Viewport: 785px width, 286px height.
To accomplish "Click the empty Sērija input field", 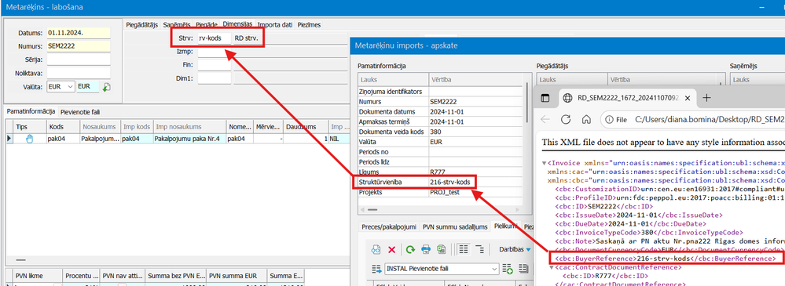I will [x=79, y=60].
